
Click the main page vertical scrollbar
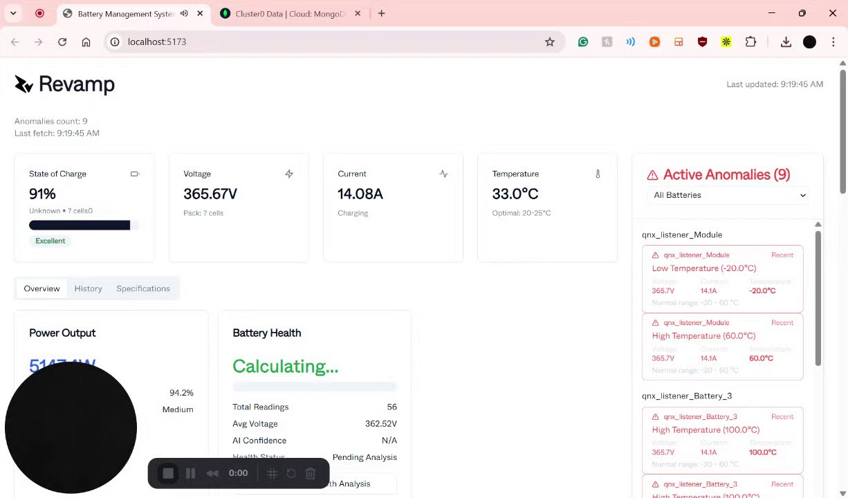coord(842,131)
